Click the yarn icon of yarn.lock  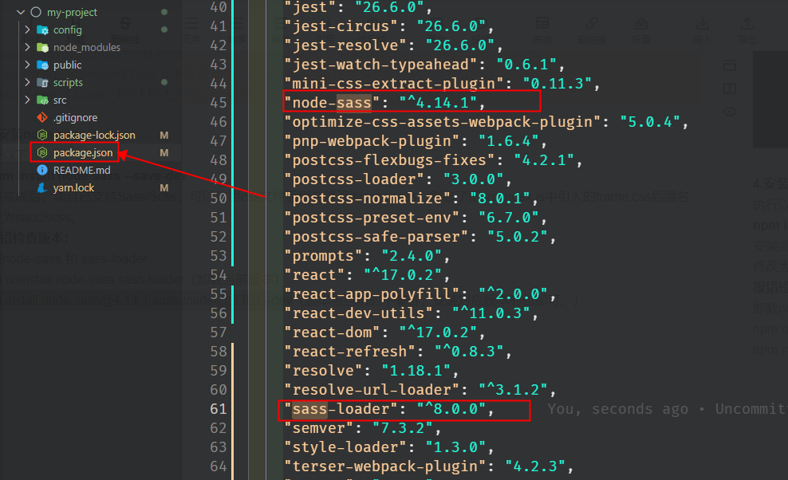(x=42, y=187)
